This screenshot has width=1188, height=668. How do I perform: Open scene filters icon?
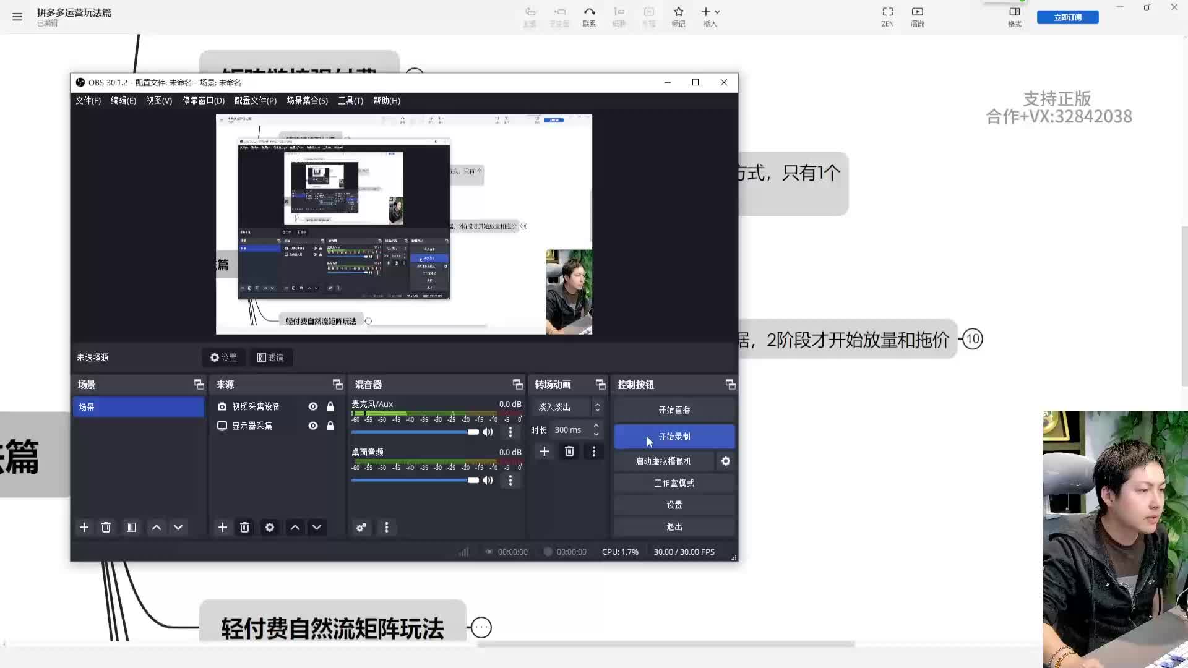point(131,528)
